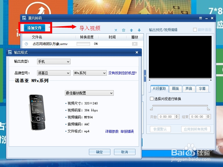This screenshot has width=223, height=167.
Task: Check 选择片段进行转换 option
Action: [152, 99]
